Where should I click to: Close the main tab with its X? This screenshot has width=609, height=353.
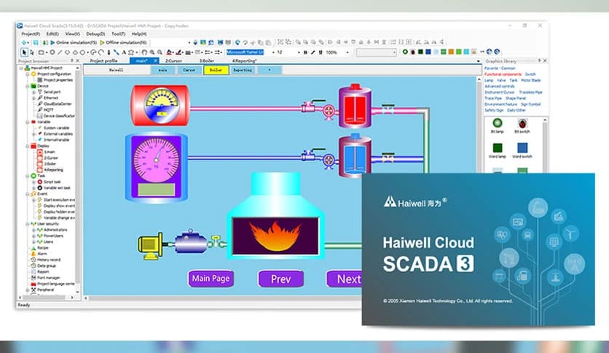tap(155, 61)
